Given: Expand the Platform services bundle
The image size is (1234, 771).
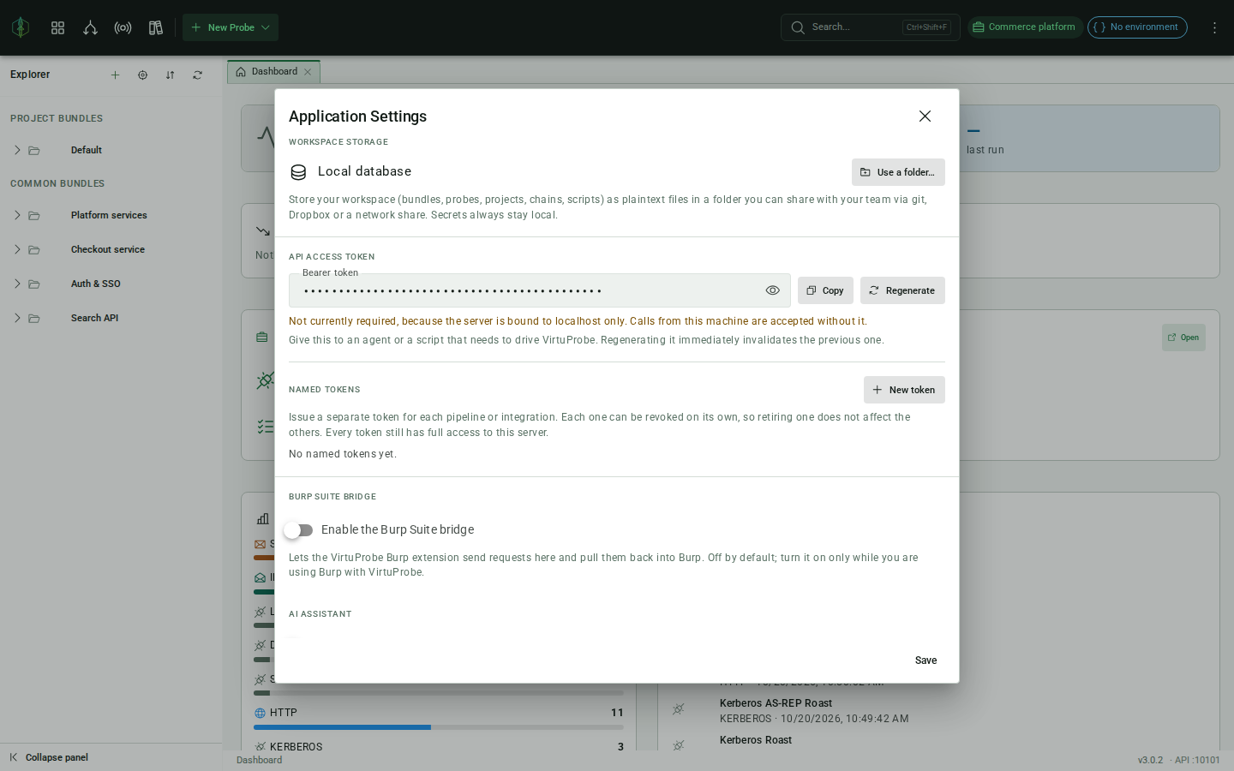Looking at the screenshot, I should 17,215.
